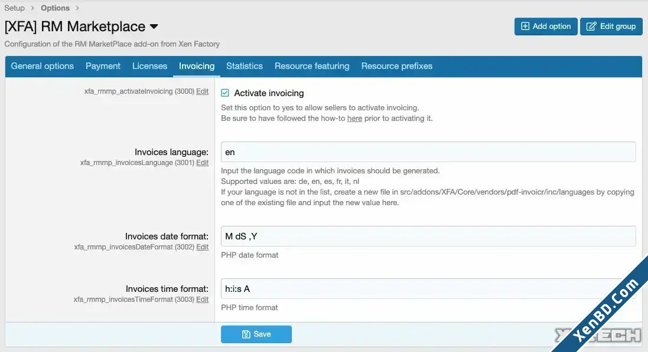Click the Activate invoicing label text
Screen dimensions: 648x352
coord(269,93)
